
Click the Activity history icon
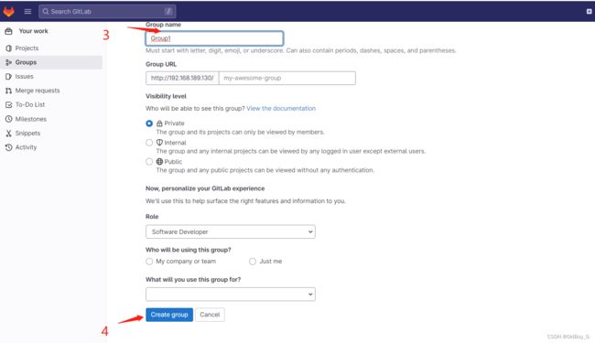9,147
